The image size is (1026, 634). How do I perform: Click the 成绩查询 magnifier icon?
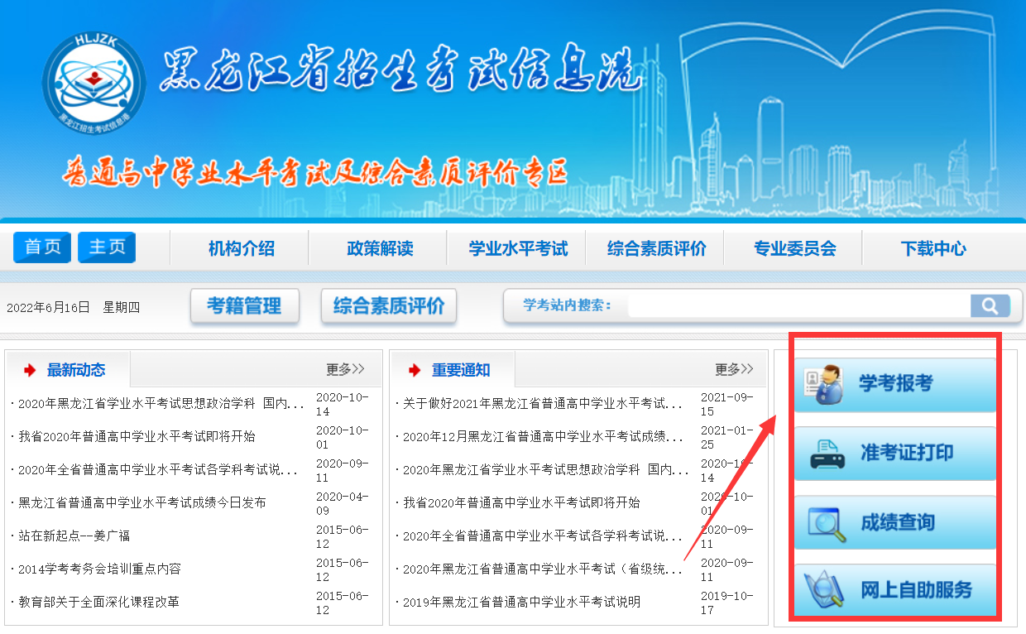click(826, 523)
